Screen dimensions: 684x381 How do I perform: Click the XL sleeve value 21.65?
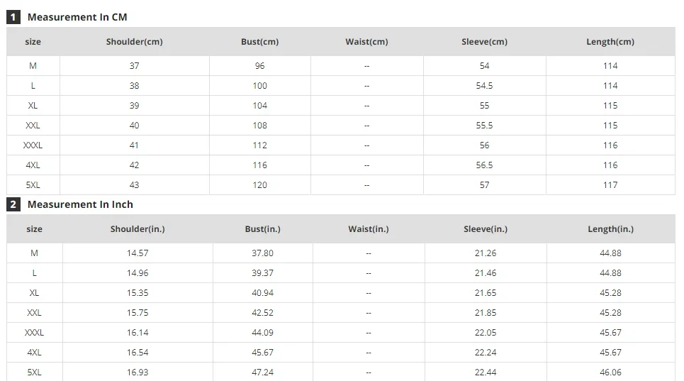[486, 293]
